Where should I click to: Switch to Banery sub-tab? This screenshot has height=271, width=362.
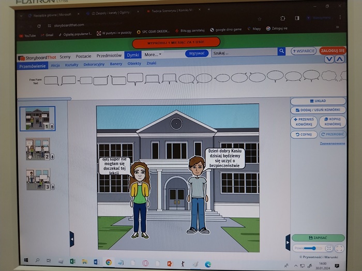coord(116,64)
